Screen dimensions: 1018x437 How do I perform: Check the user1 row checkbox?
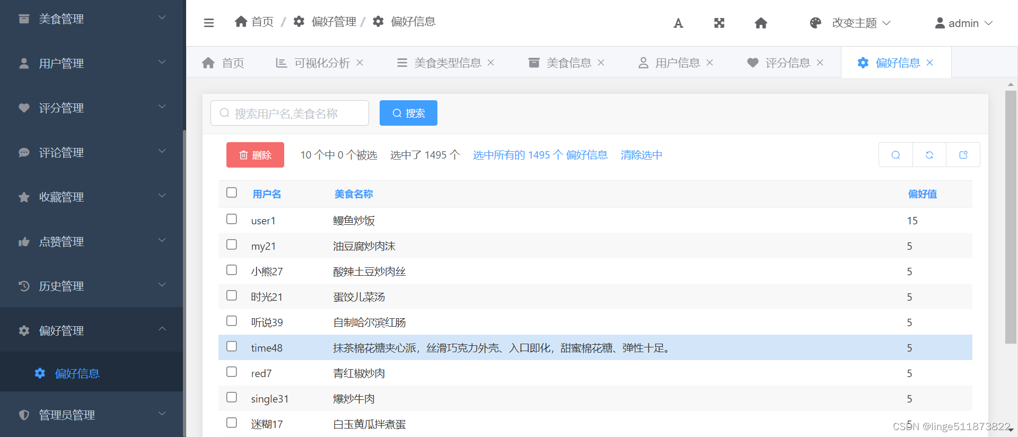tap(232, 219)
